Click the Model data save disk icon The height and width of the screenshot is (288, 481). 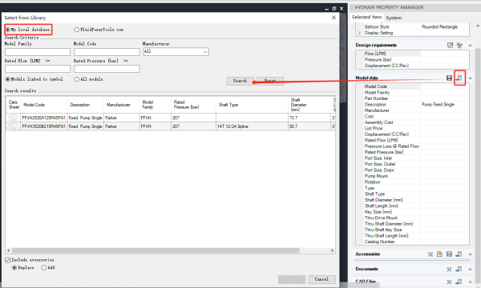tap(449, 78)
